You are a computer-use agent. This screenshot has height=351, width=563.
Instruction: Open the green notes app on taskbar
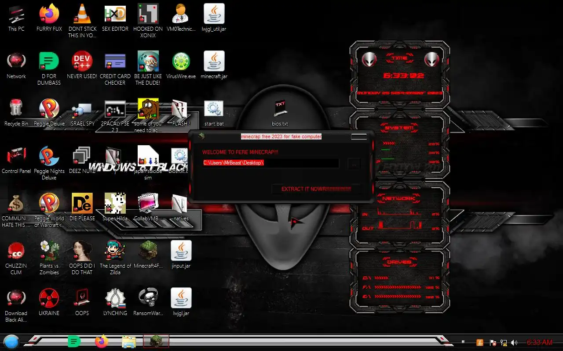[74, 341]
